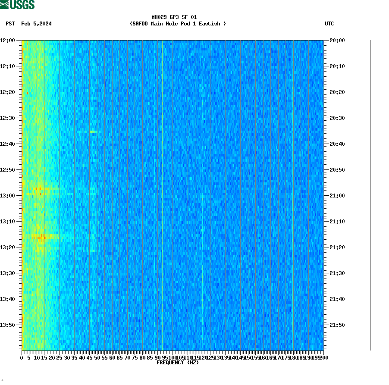
Task: Select the green wave emblem in USGS logo
Action: coord(4,5)
